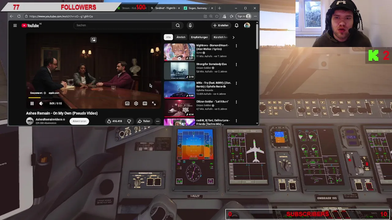Image resolution: width=392 pixels, height=220 pixels.
Task: Close the Siegen, Germany tab
Action: pos(212,8)
